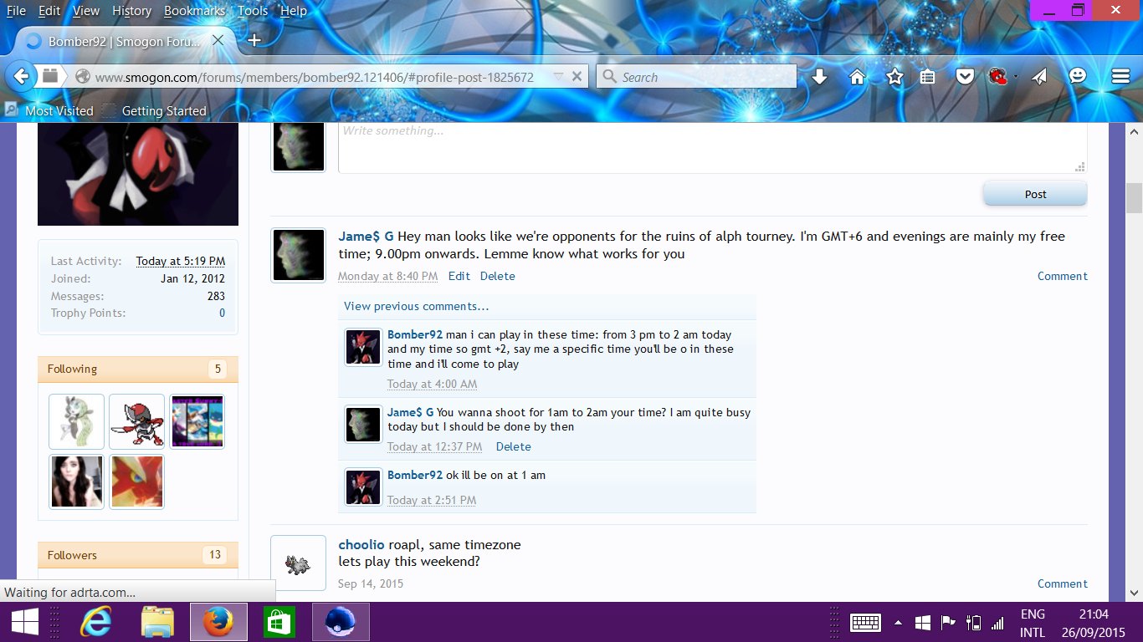Click the Trophy Points value 0
The height and width of the screenshot is (642, 1143).
[222, 313]
